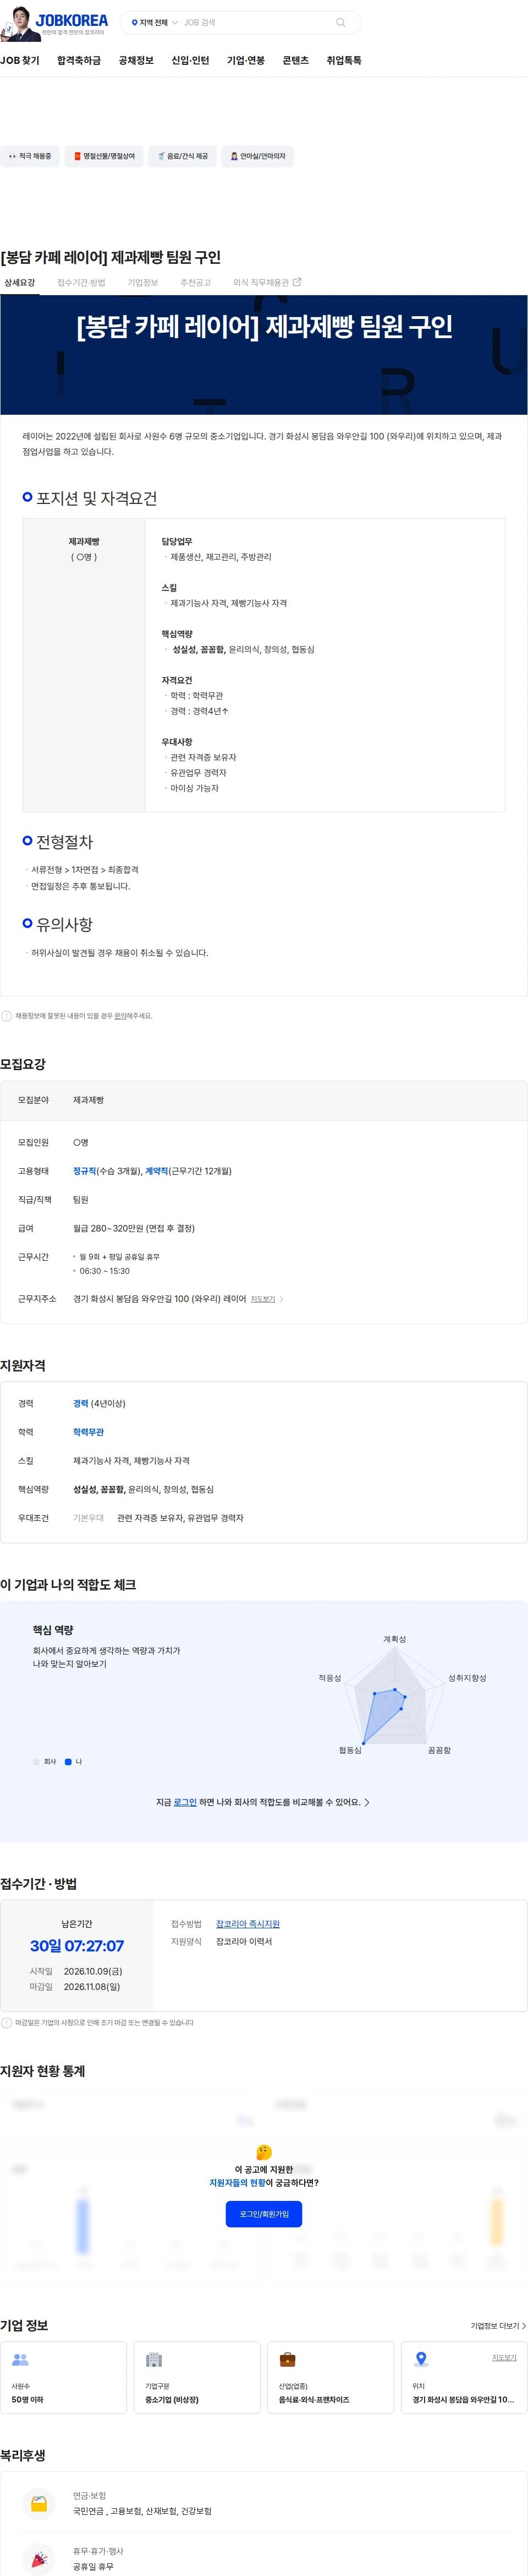Viewport: 528px width, 2576px height.
Task: Click the 06:30 ~ 15:30 working hours text
Action: click(x=105, y=1271)
